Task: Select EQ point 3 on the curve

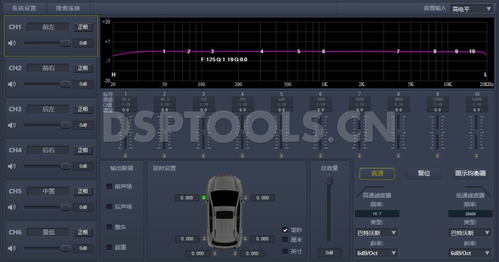Action: pyautogui.click(x=212, y=51)
